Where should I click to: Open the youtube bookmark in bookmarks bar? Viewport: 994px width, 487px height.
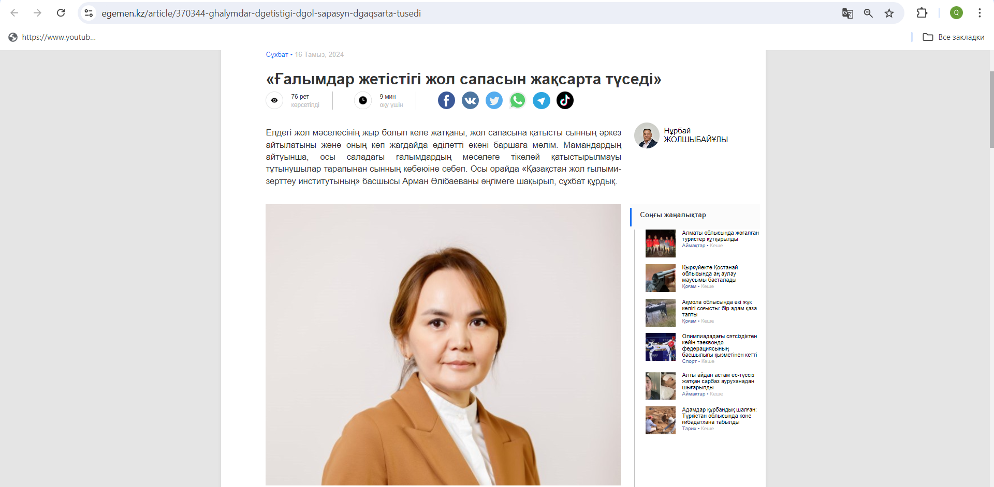coord(52,37)
